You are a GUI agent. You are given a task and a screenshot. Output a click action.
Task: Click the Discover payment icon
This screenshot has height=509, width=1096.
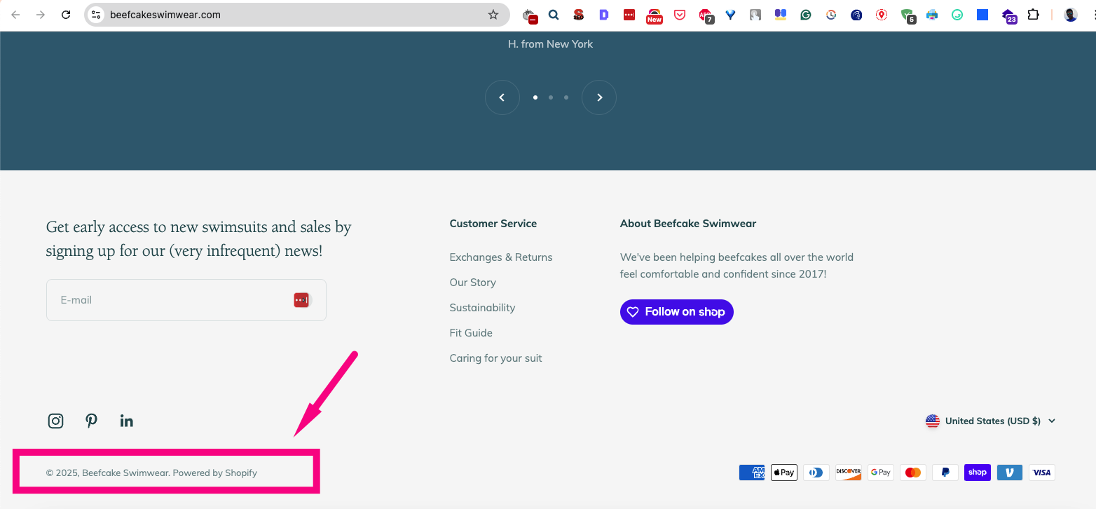click(849, 473)
